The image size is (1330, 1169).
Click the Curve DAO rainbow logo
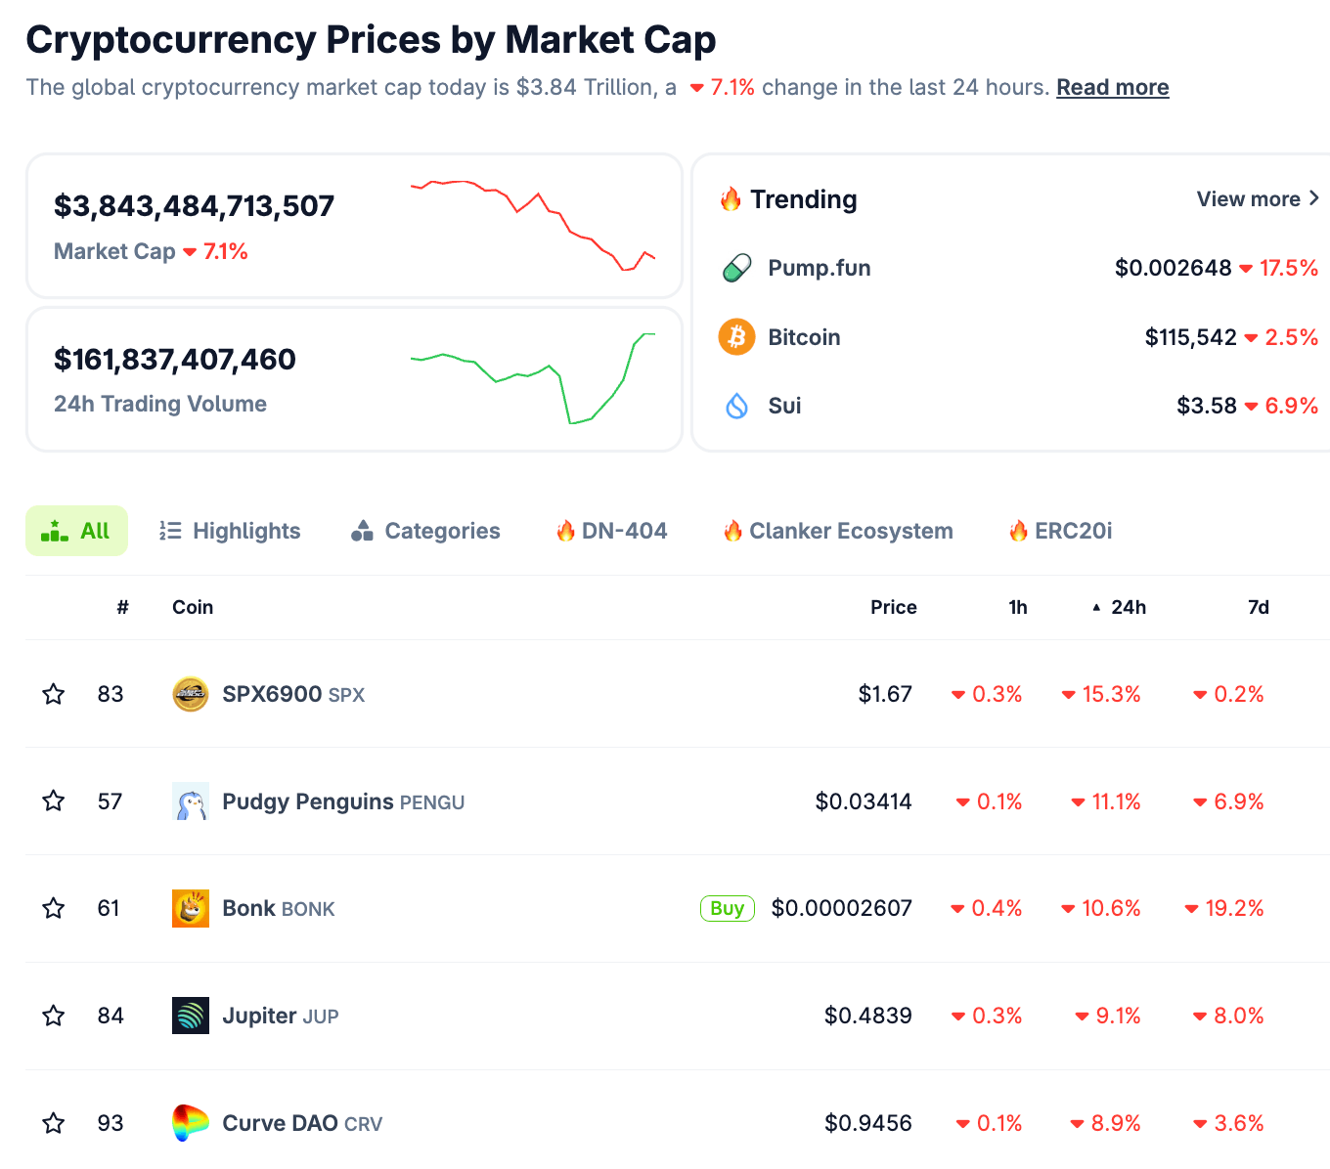tap(192, 1123)
